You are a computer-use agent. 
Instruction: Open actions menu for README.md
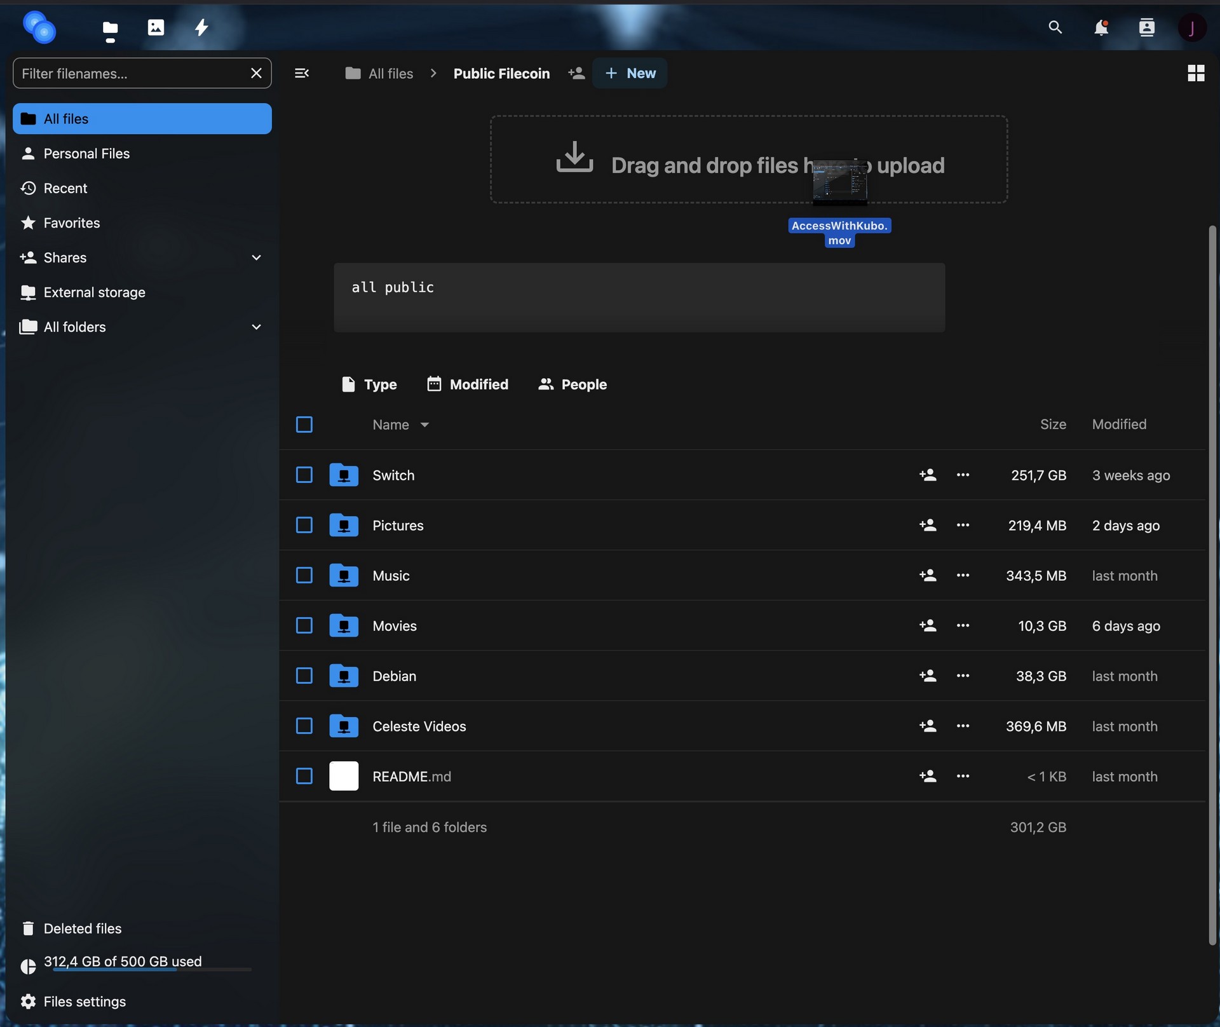pos(963,776)
